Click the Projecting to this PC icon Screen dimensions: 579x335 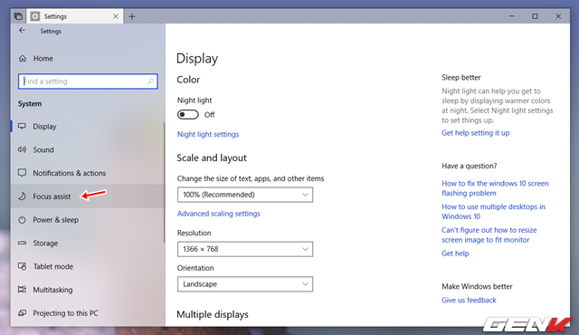coord(22,313)
